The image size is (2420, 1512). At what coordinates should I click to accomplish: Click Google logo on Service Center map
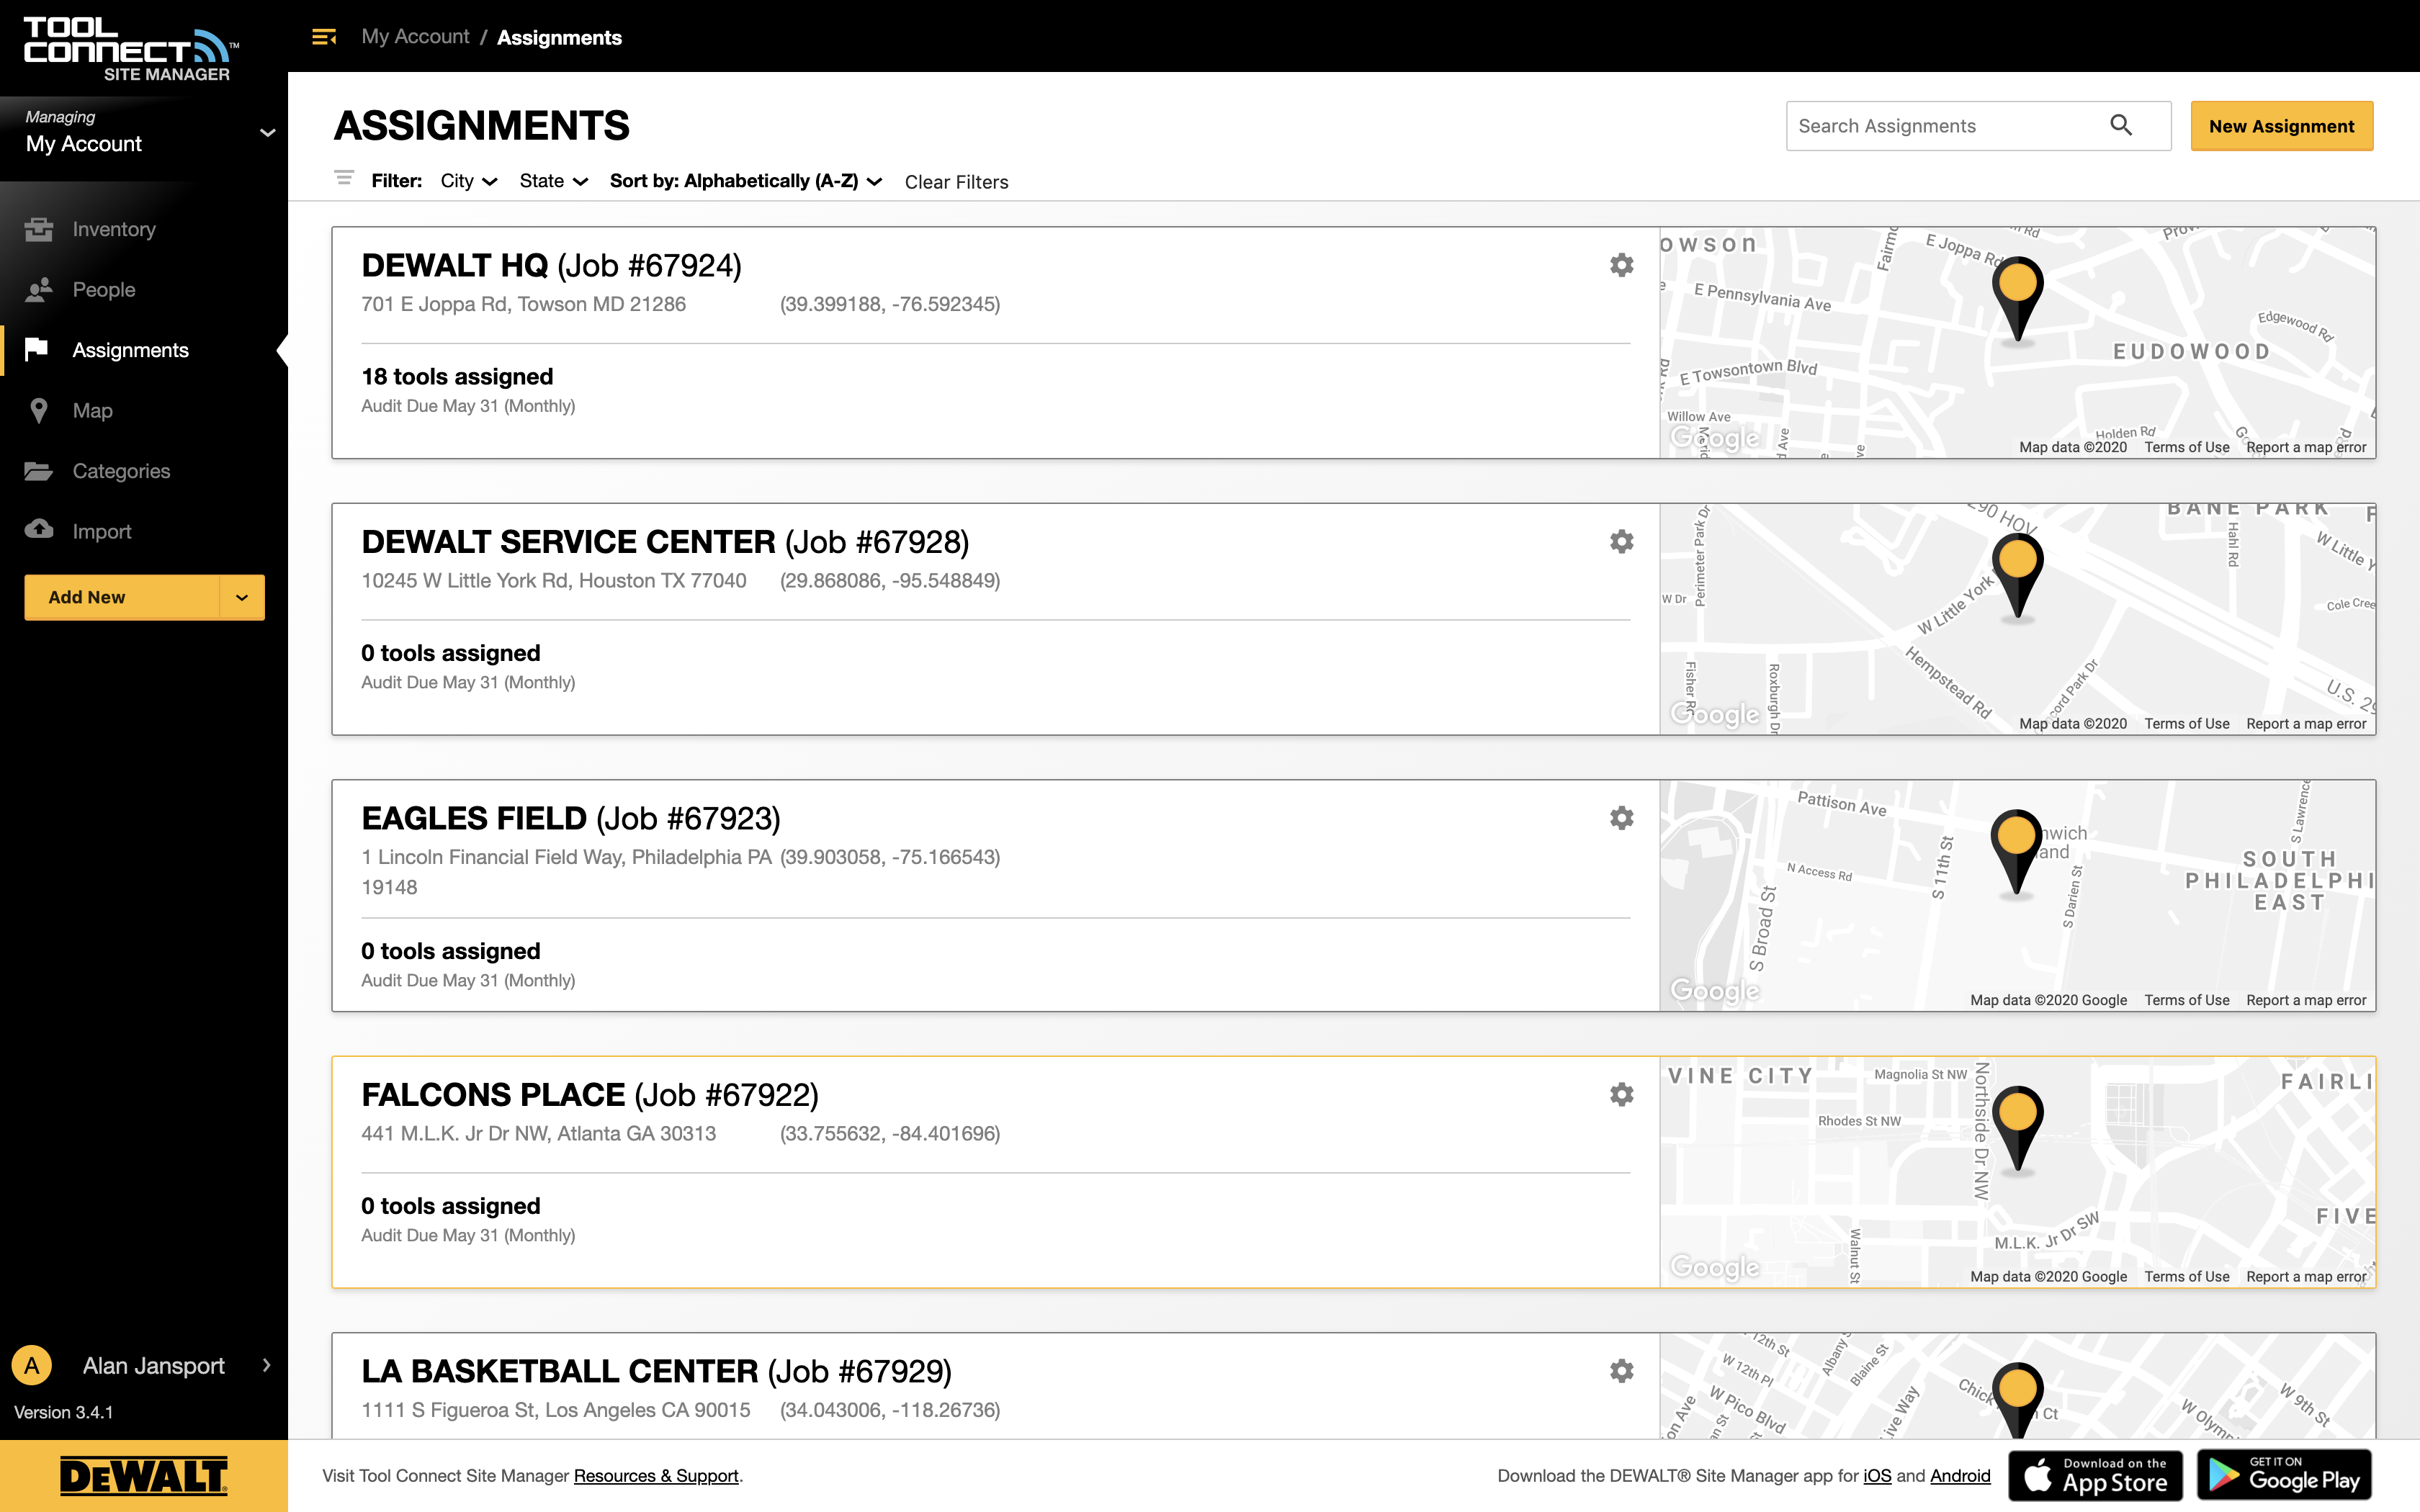tap(1715, 714)
